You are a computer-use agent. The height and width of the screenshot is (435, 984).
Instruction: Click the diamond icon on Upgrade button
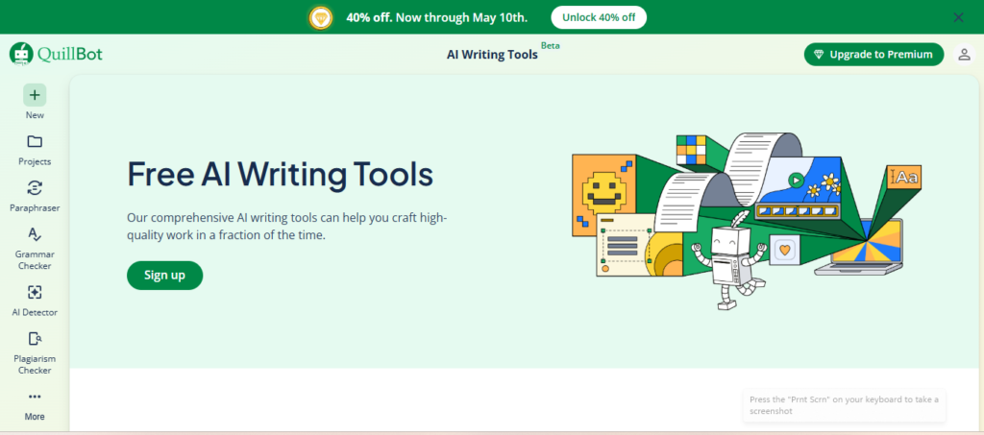tap(819, 55)
